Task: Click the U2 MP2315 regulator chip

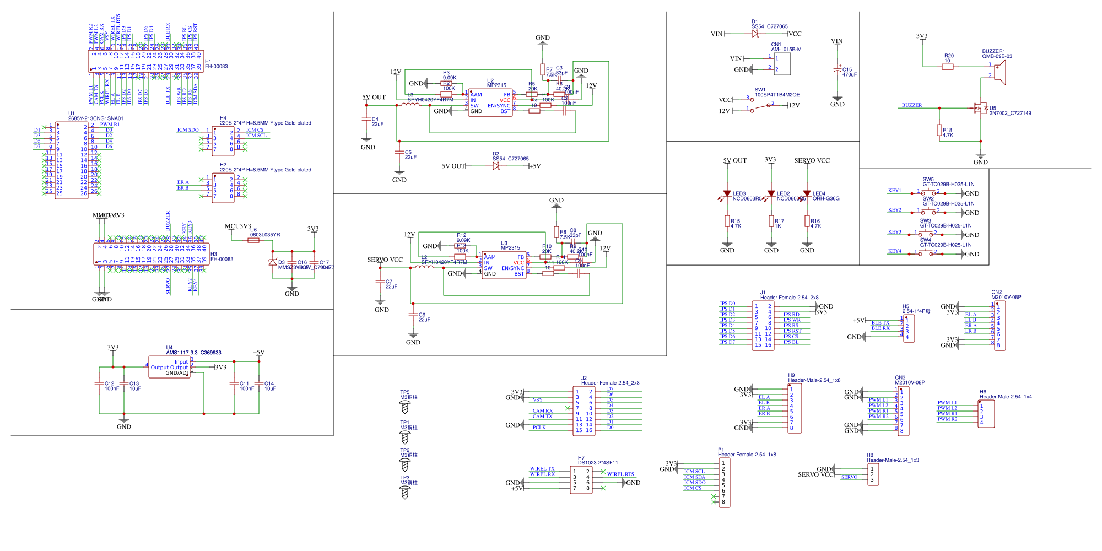Action: point(490,102)
